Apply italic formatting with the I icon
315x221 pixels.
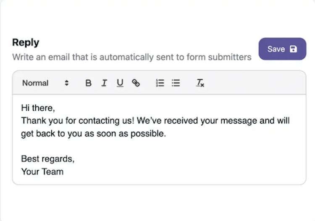pyautogui.click(x=104, y=83)
